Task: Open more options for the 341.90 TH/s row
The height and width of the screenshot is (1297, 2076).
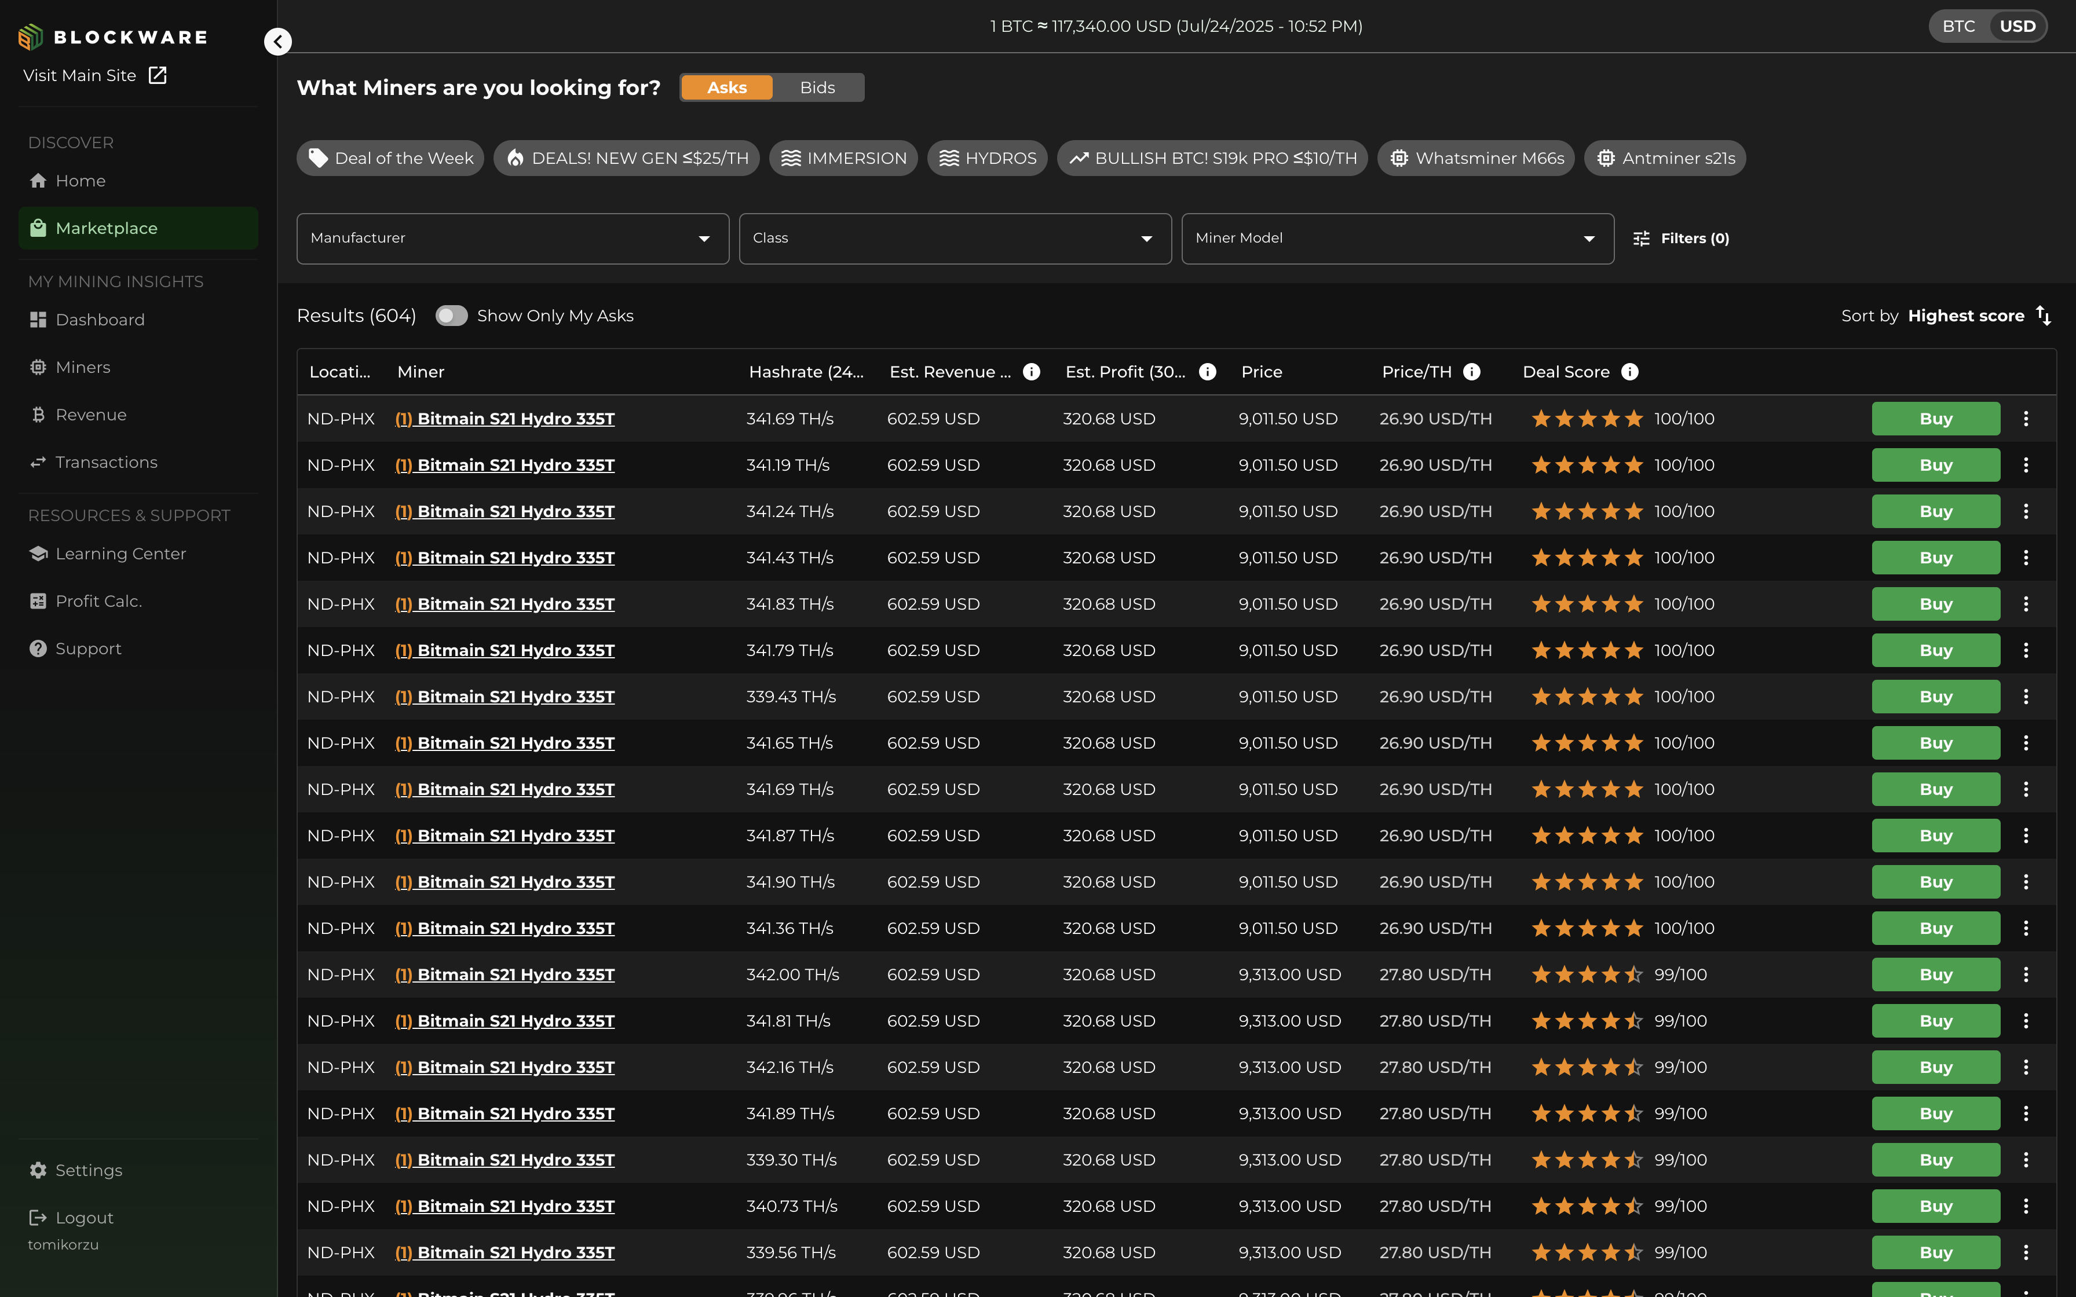Action: tap(2026, 882)
